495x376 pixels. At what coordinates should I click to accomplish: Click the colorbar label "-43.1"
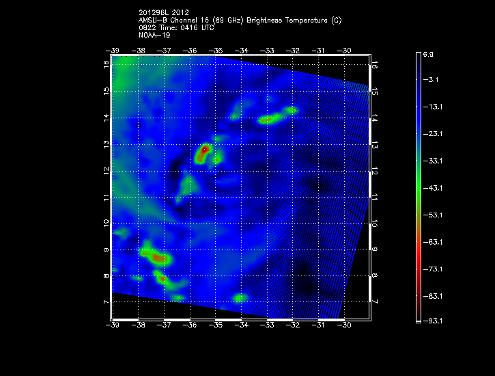pos(432,188)
